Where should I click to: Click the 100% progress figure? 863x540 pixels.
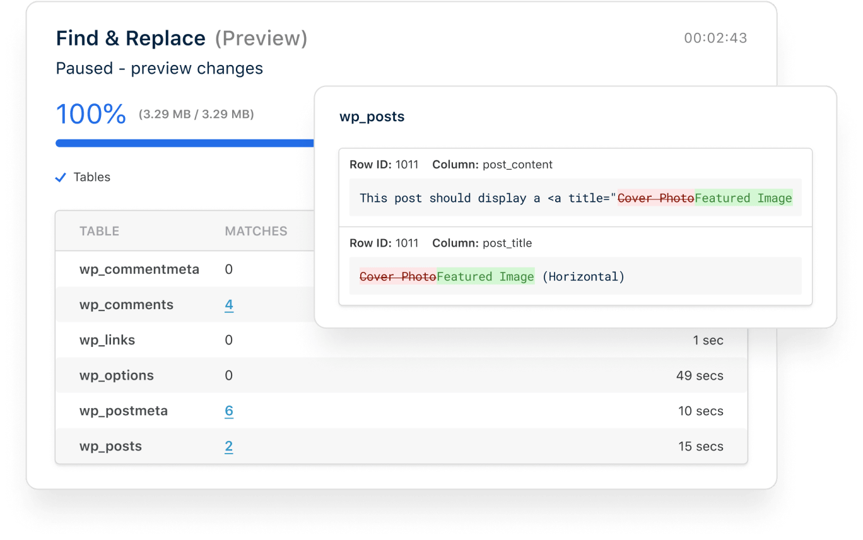click(x=91, y=114)
